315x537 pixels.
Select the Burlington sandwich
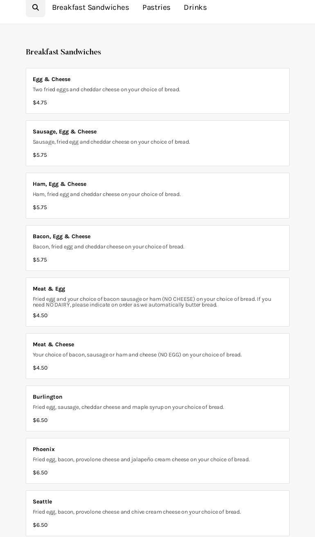pyautogui.click(x=47, y=397)
